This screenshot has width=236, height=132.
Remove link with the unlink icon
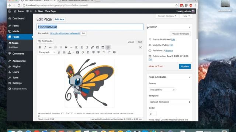(97, 47)
